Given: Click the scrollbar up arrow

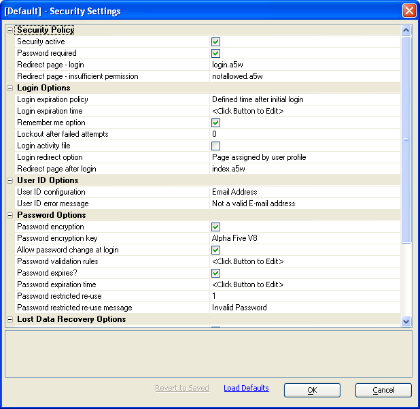Looking at the screenshot, I should 406,30.
